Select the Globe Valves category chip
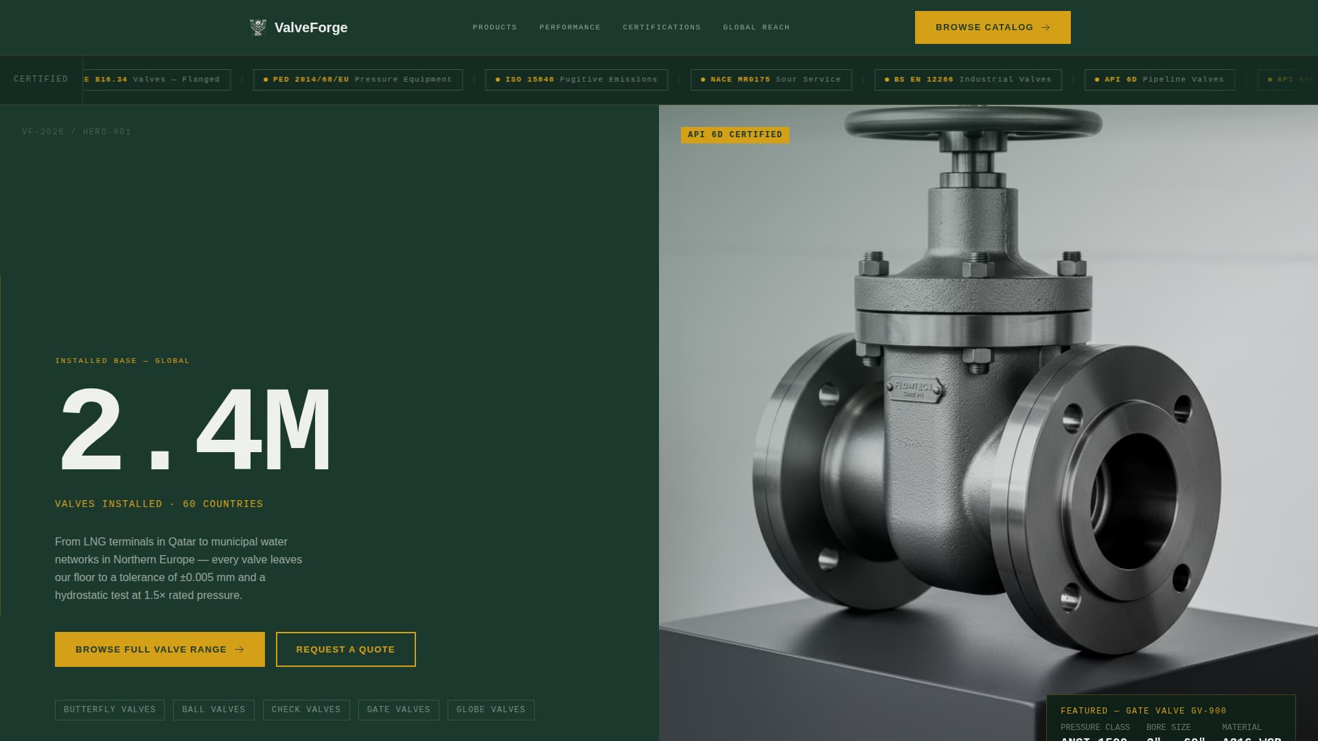Screen dimensions: 1318x741 click(x=490, y=710)
